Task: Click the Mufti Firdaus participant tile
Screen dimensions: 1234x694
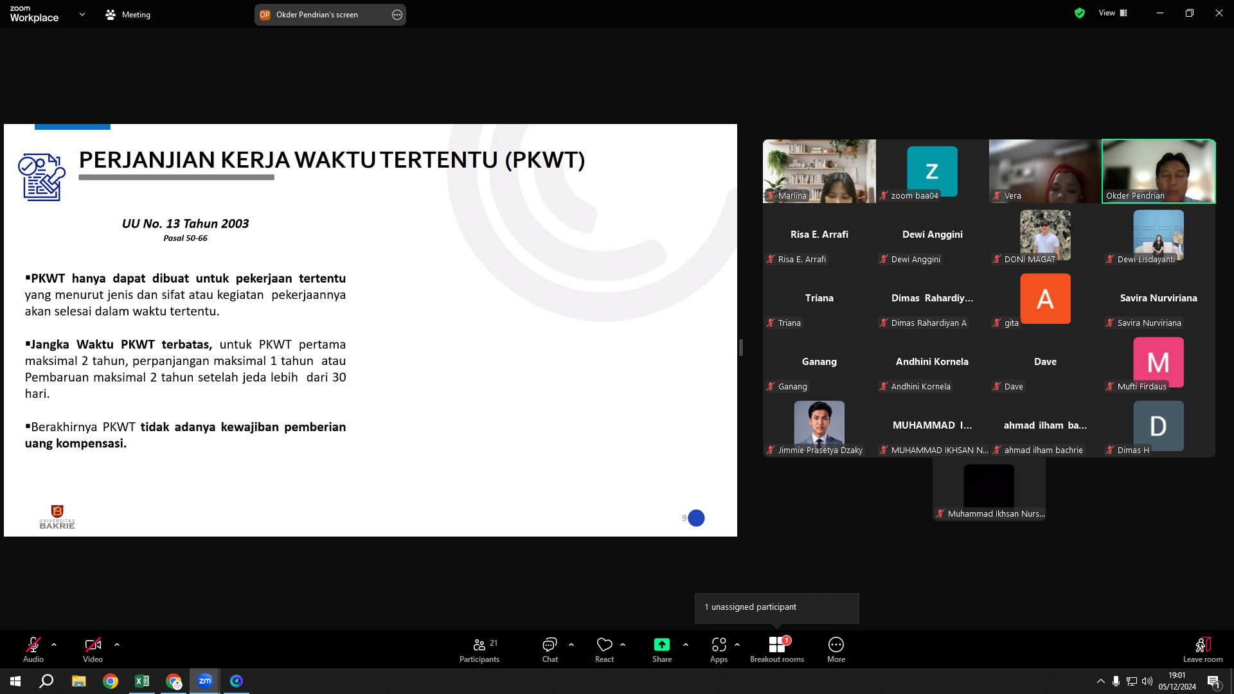Action: 1159,362
